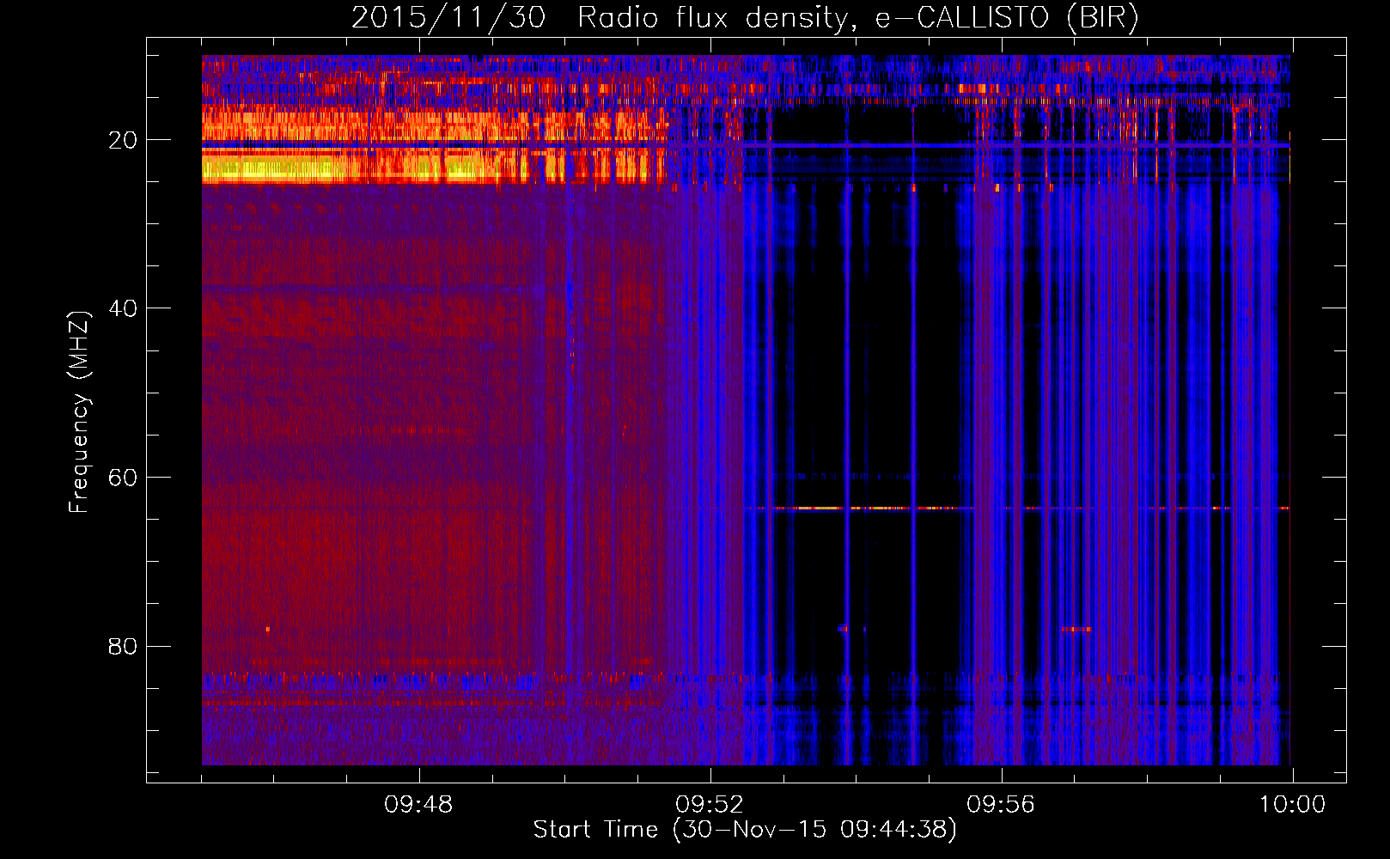
Task: Click the '20' frequency tick label
Action: coord(123,140)
